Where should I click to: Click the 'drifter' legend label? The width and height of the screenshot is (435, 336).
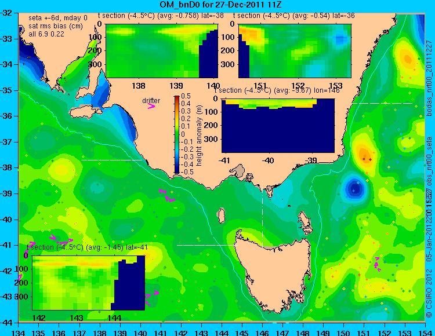(x=151, y=101)
